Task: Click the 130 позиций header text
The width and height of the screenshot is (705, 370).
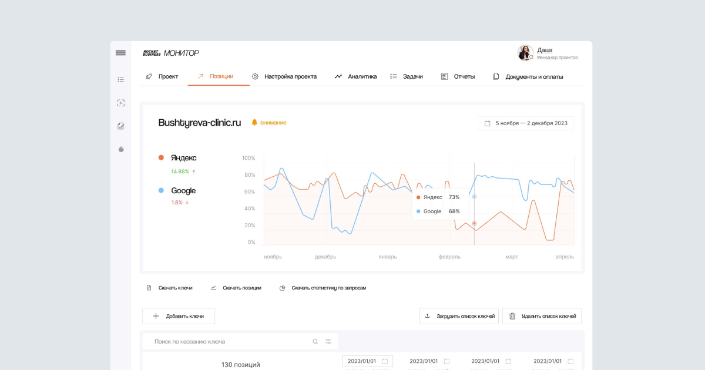Action: (240, 365)
